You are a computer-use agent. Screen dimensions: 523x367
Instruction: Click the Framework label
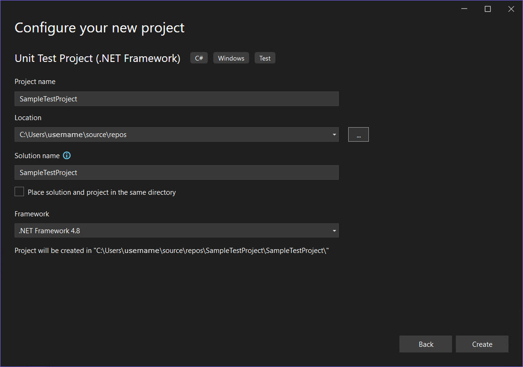pos(31,214)
